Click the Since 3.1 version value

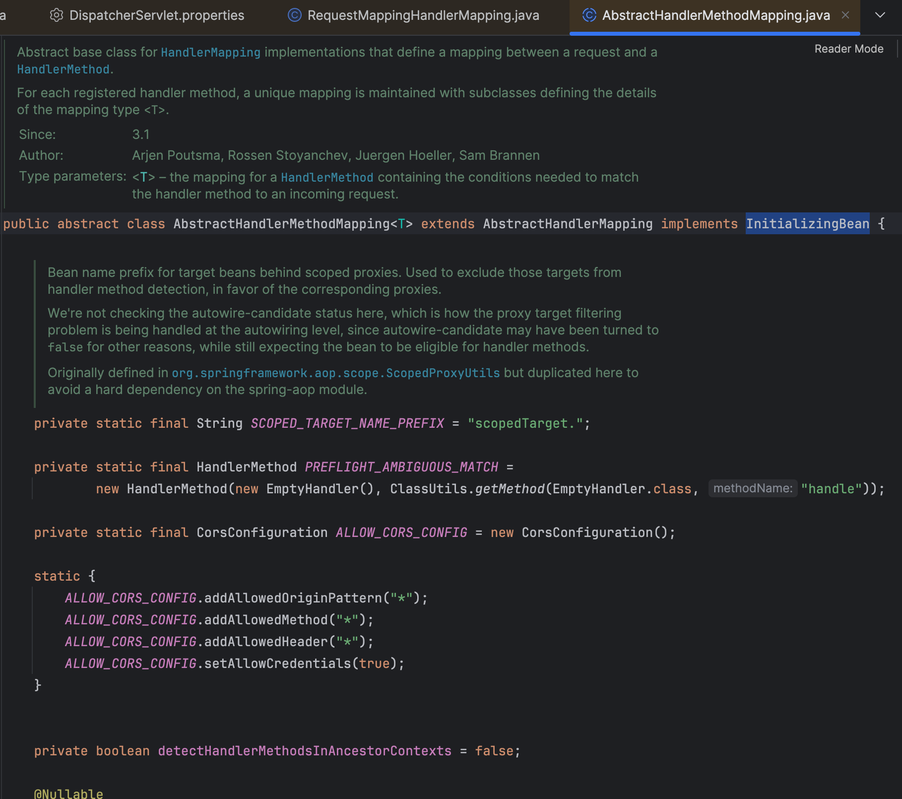(141, 135)
